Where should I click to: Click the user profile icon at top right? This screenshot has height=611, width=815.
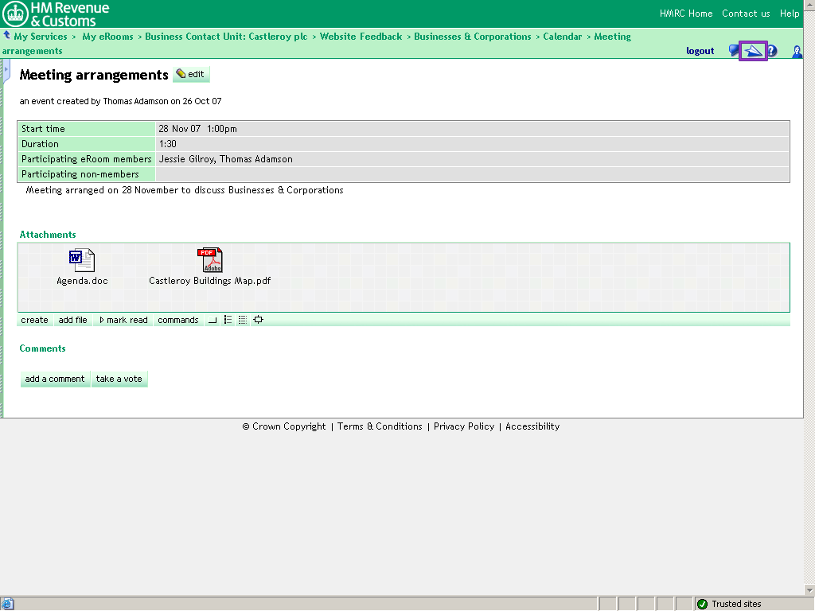[796, 52]
